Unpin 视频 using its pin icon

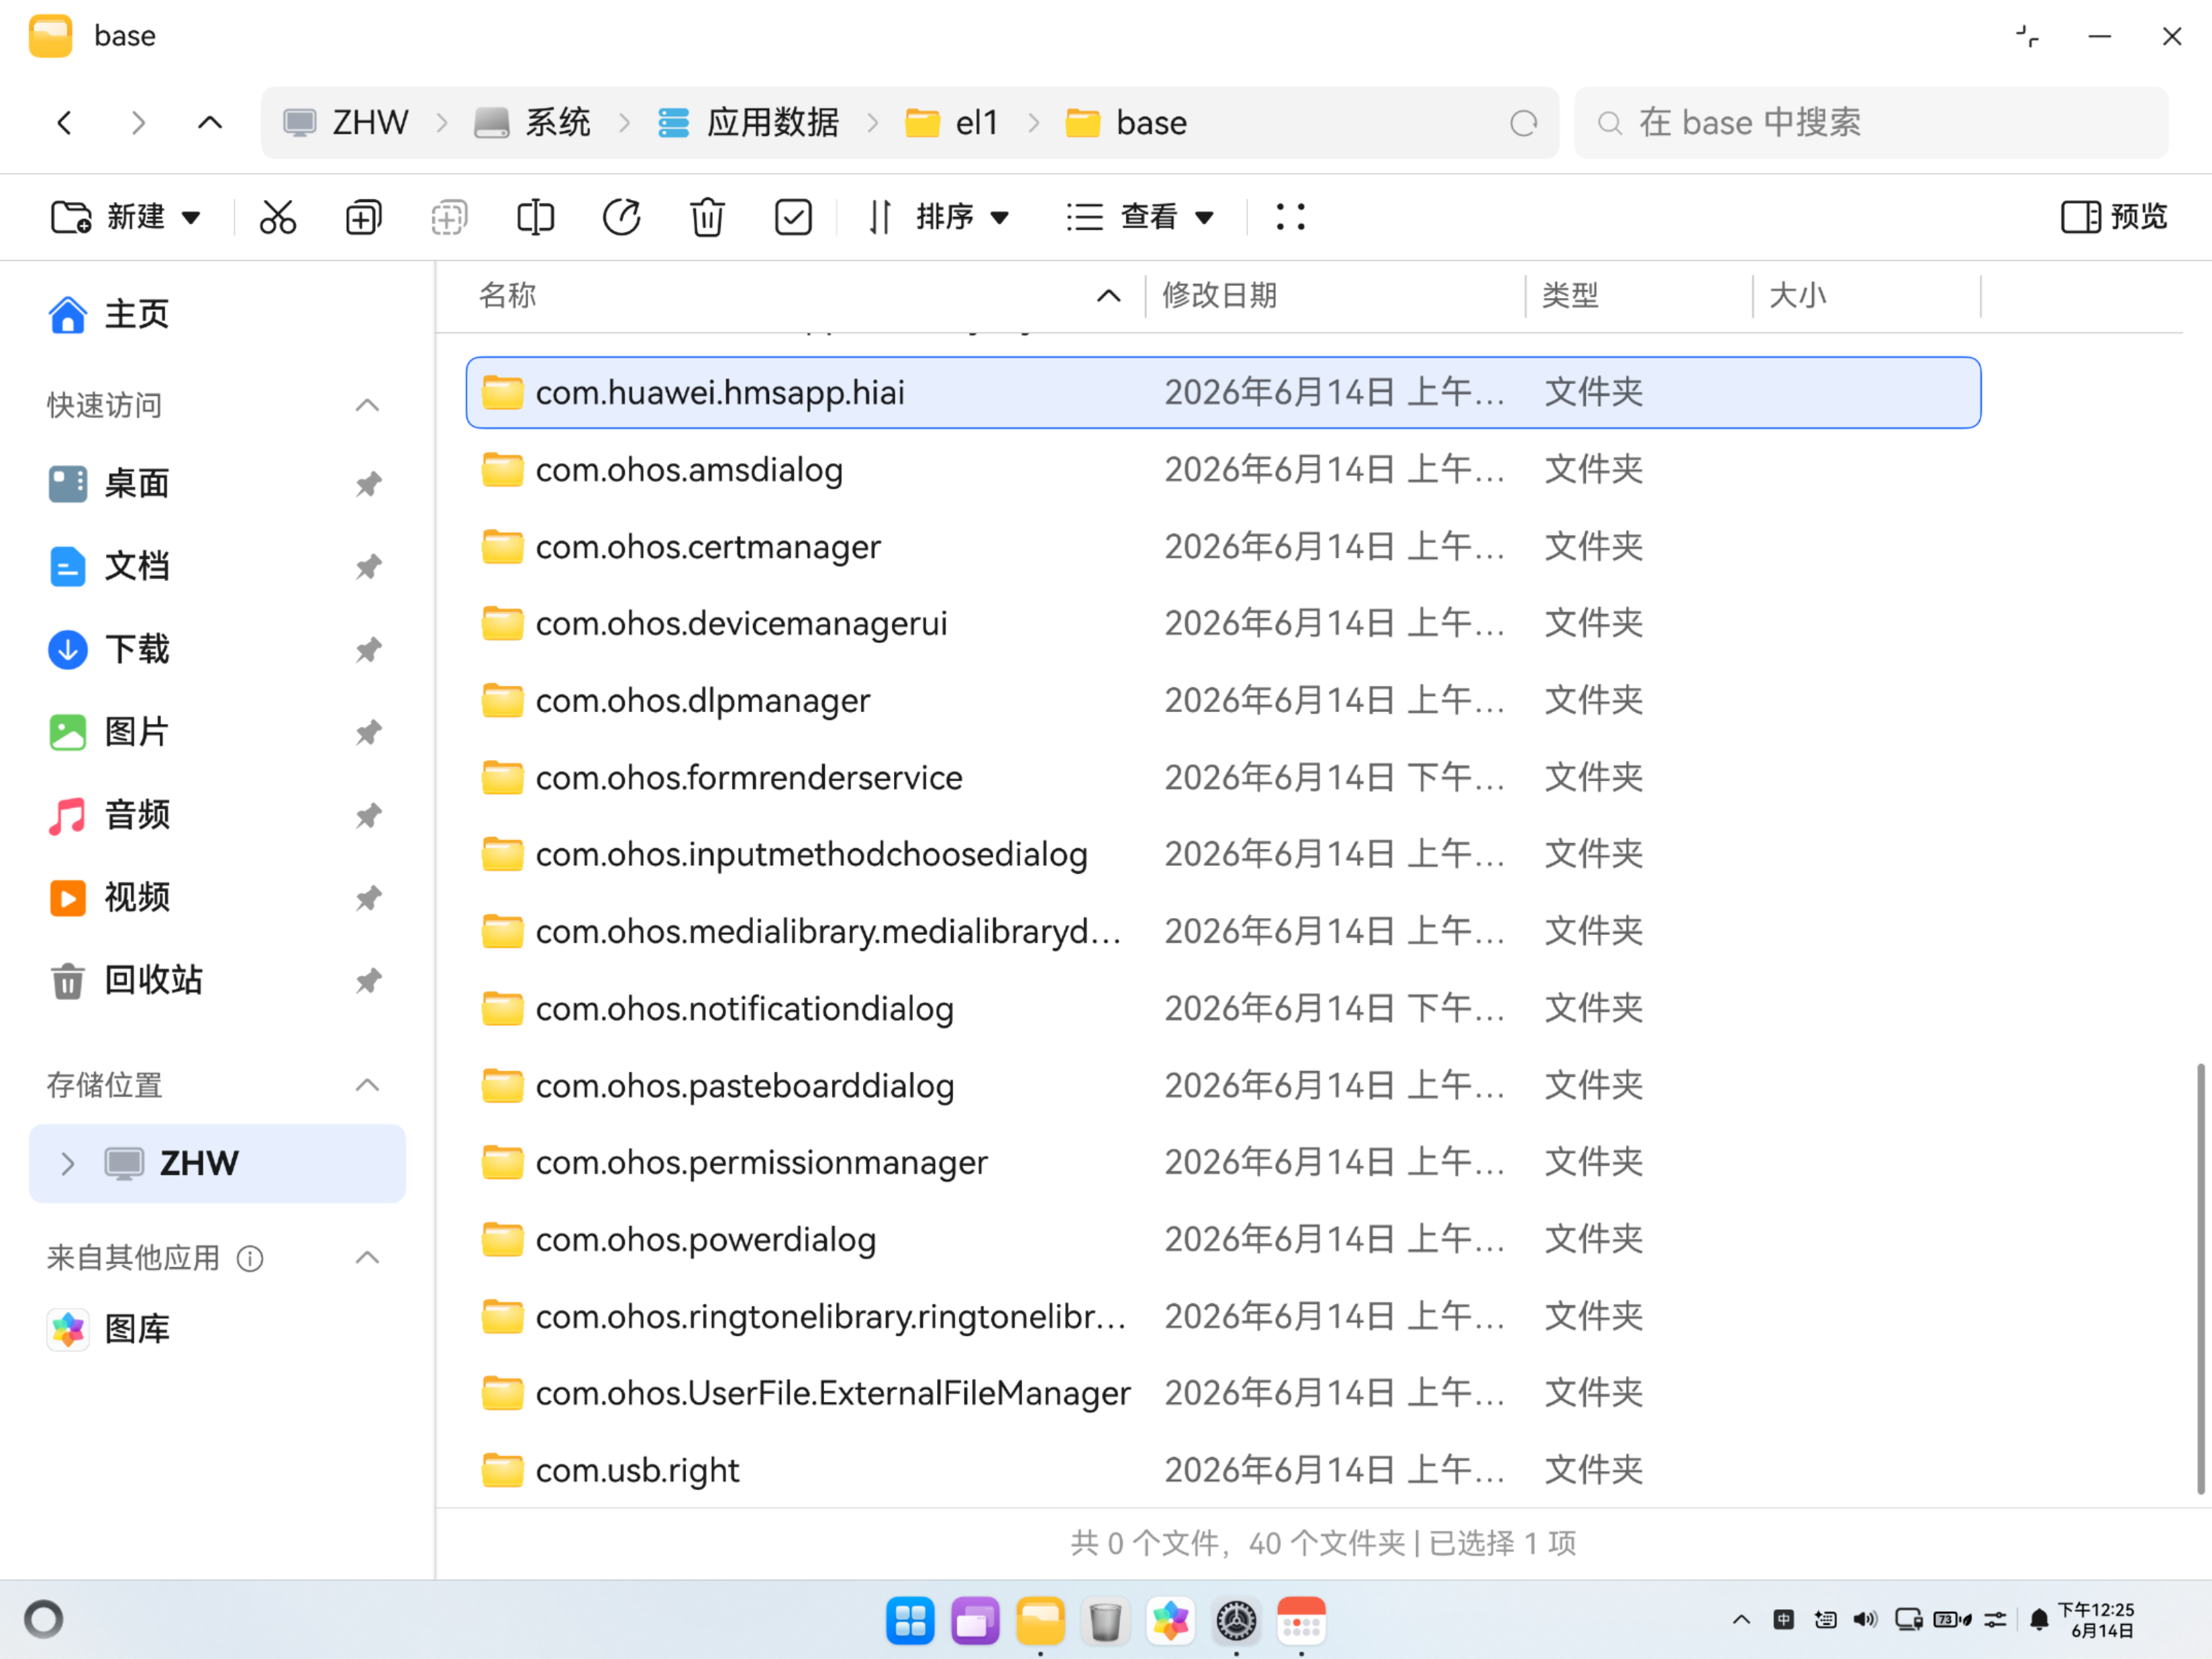tap(368, 898)
